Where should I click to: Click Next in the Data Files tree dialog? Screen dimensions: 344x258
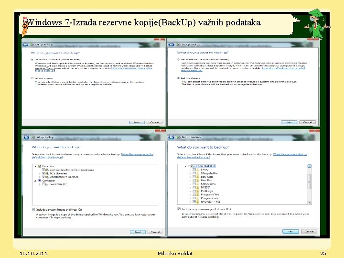138,232
